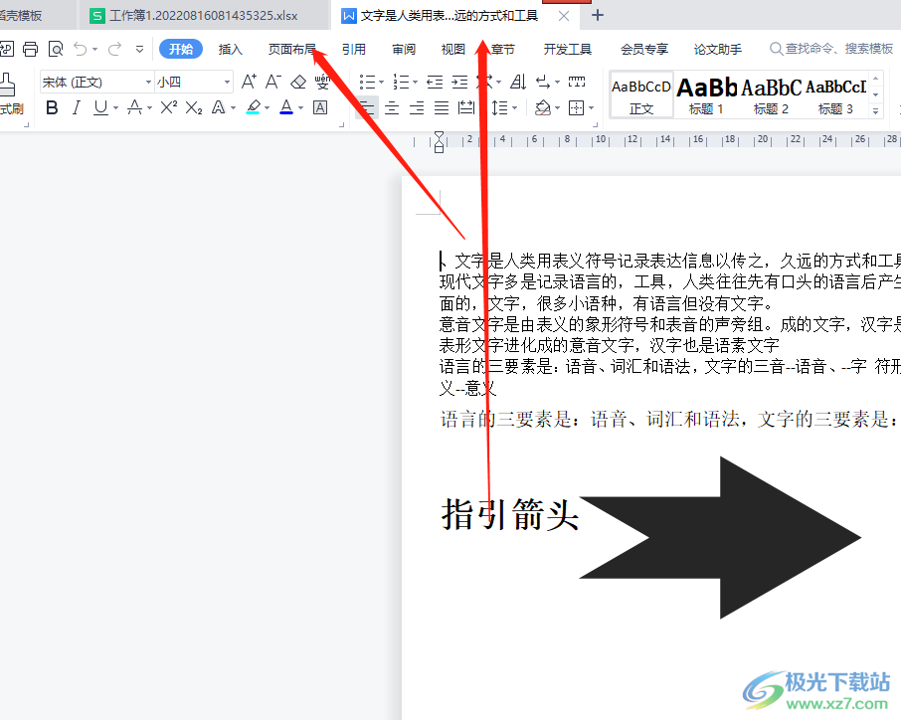Add character border around text

(320, 107)
